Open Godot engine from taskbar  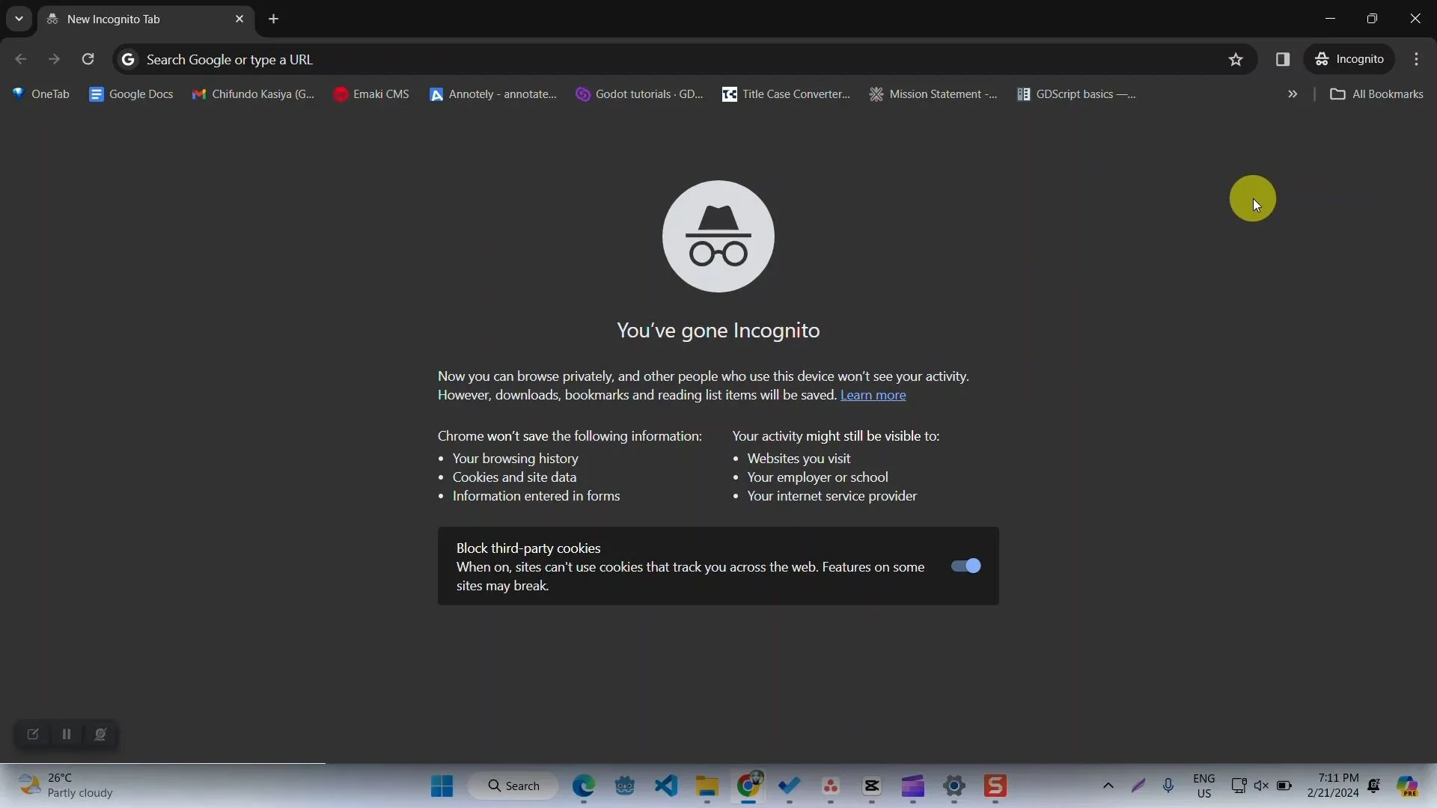pos(625,786)
